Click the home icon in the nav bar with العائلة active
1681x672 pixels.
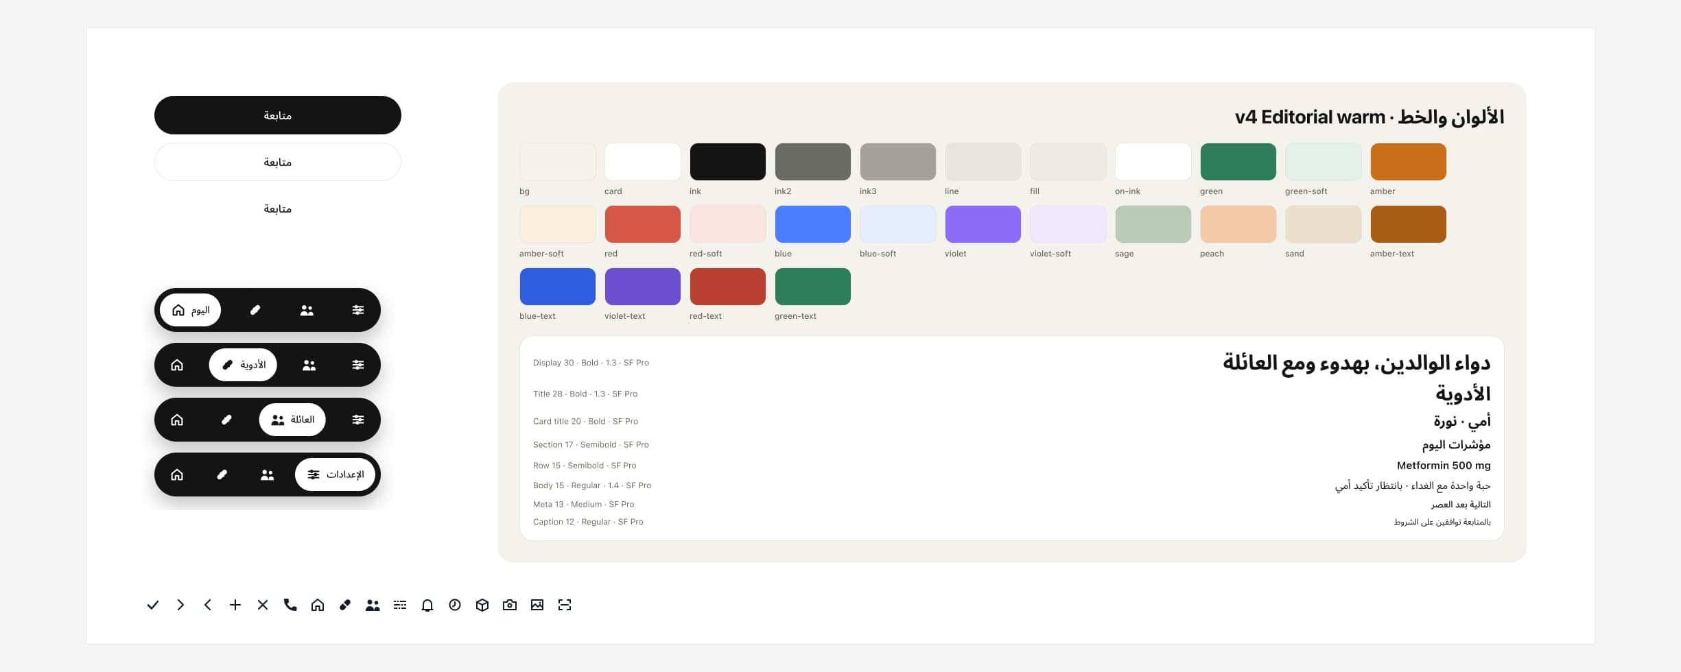point(177,420)
